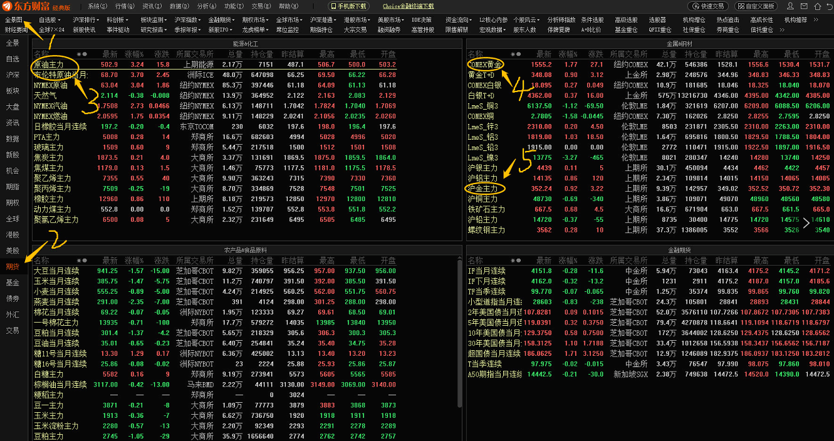Select 期权 in the left sidebar
The width and height of the screenshot is (834, 441).
tap(13, 202)
